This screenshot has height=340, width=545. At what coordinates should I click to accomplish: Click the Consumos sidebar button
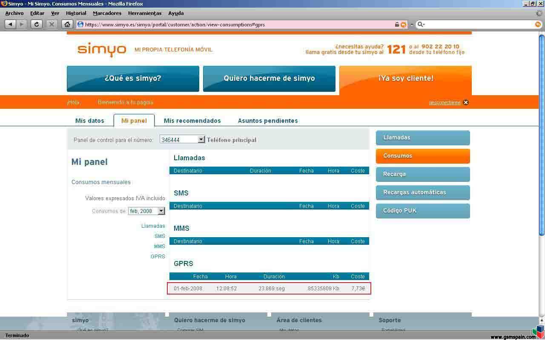coord(423,156)
